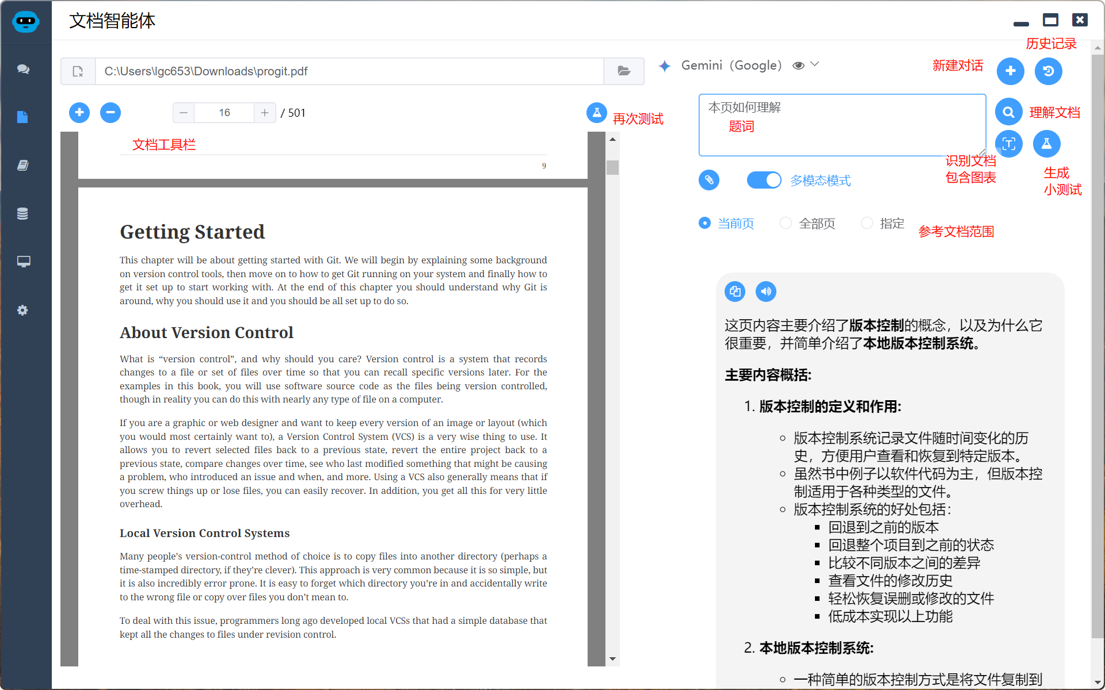Viewport: 1105px width, 690px height.
Task: Decrease the page number with the minus stepper
Action: tap(184, 113)
